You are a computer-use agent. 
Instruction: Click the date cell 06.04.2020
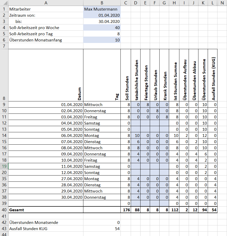tap(46, 135)
